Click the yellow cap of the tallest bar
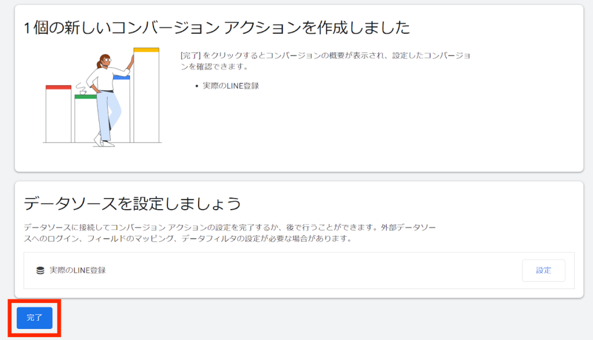 click(x=146, y=50)
